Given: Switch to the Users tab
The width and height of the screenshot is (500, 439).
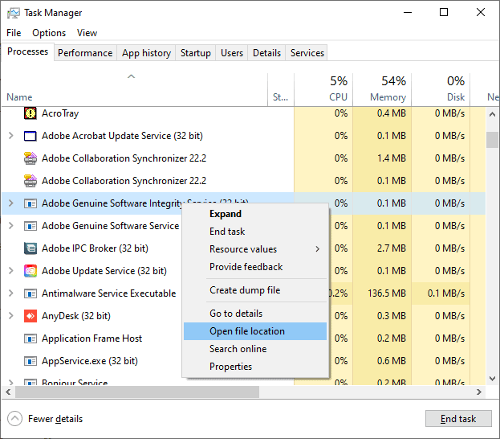Looking at the screenshot, I should (x=232, y=53).
